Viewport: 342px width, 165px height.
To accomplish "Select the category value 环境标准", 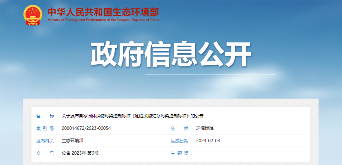I will (x=205, y=128).
